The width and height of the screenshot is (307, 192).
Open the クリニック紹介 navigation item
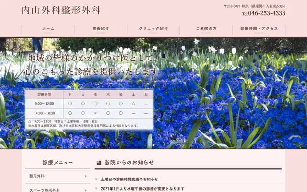(x=153, y=30)
